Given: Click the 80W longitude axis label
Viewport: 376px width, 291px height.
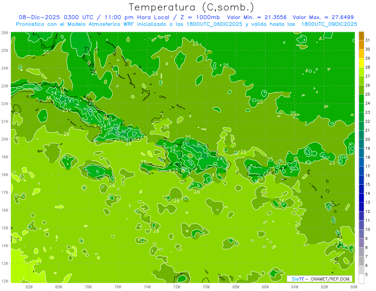Looking at the screenshot, I should coord(59,287).
